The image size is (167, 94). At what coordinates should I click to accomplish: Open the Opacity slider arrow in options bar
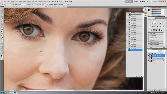pos(35,4)
